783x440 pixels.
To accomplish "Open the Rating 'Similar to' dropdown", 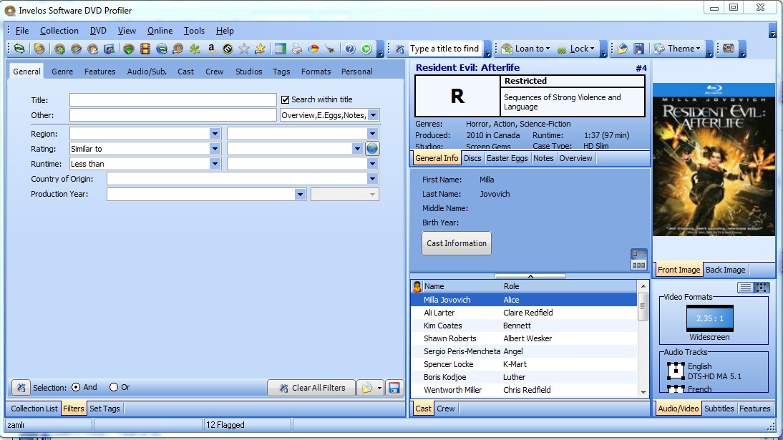I will [x=215, y=149].
